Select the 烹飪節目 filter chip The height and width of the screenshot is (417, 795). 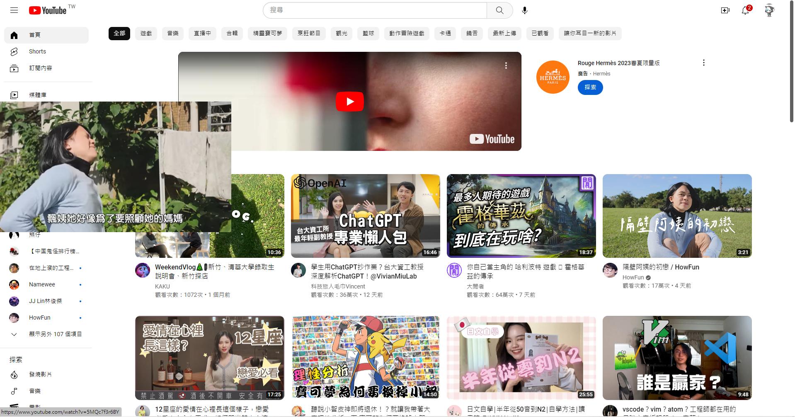[309, 33]
